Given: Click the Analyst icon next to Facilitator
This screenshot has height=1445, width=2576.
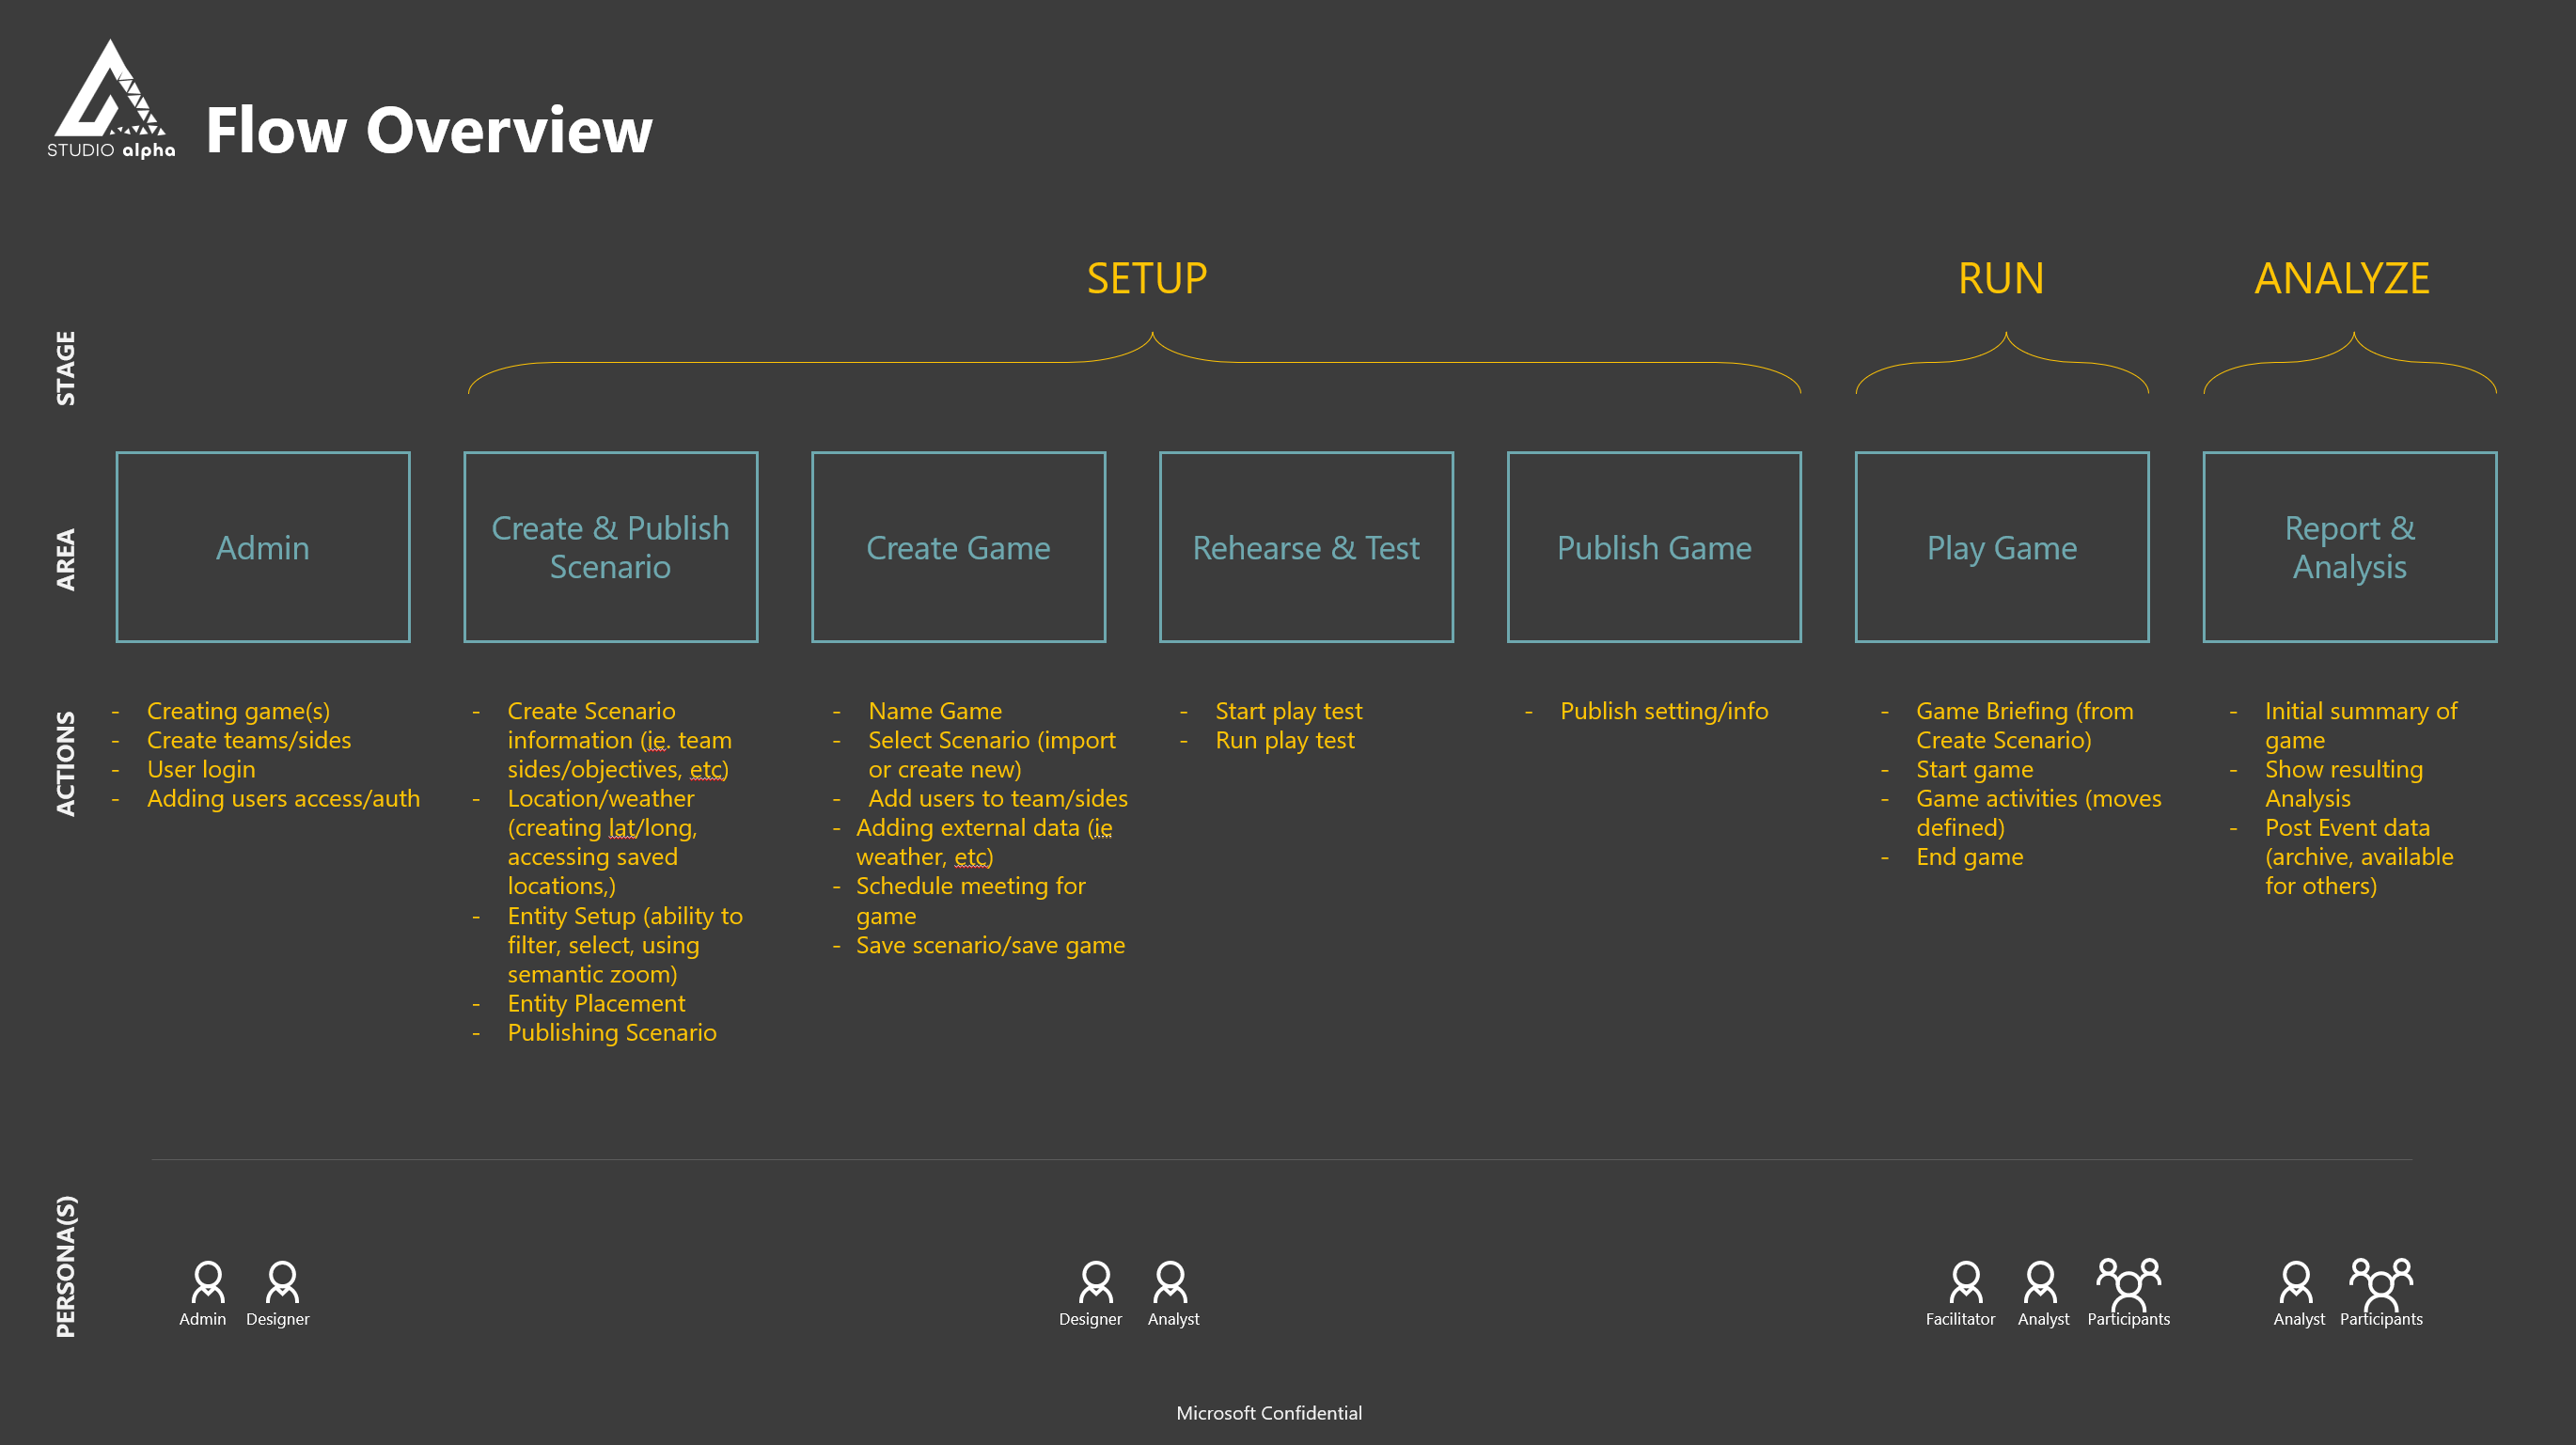Looking at the screenshot, I should click(2040, 1281).
